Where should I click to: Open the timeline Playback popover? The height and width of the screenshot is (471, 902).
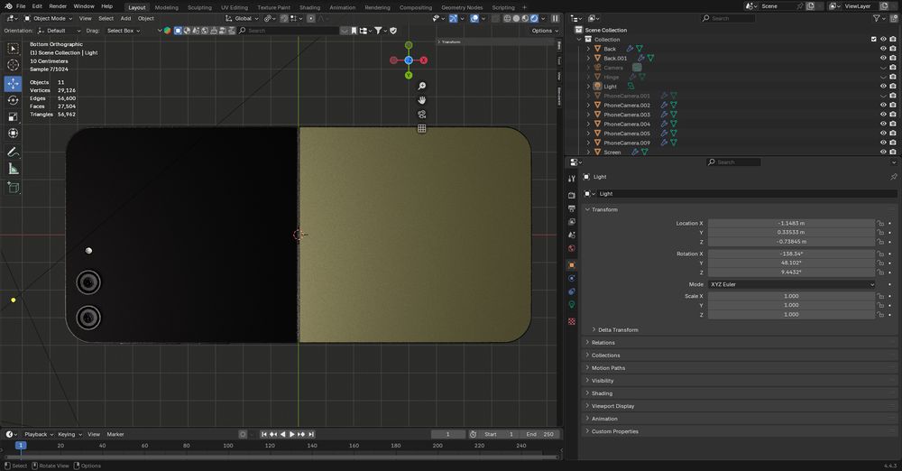[x=39, y=434]
